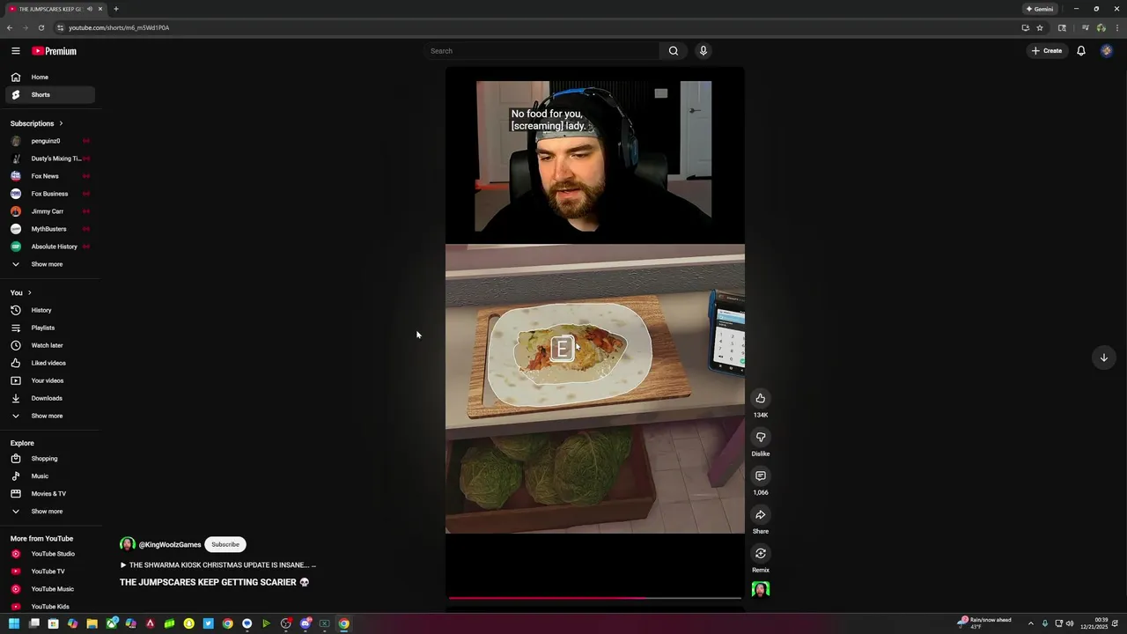
Task: View site information icon in address bar
Action: coord(61,27)
